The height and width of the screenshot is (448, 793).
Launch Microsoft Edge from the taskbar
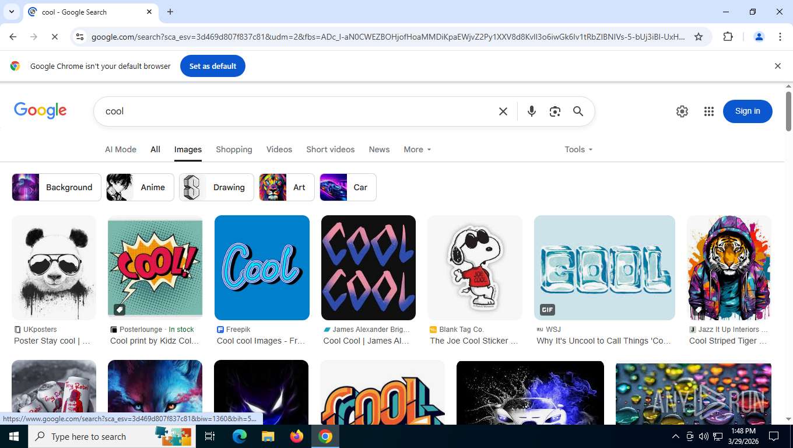[x=240, y=436]
